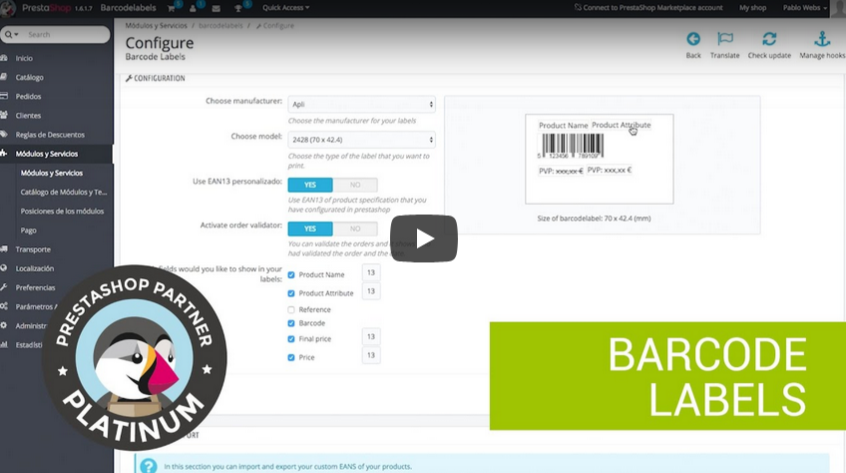The width and height of the screenshot is (846, 473).
Task: Toggle the Product Attribute checkbox
Action: 291,293
